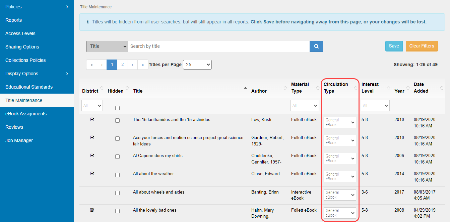This screenshot has height=222, width=450.
Task: Open the Titles per Page dropdown
Action: (197, 65)
